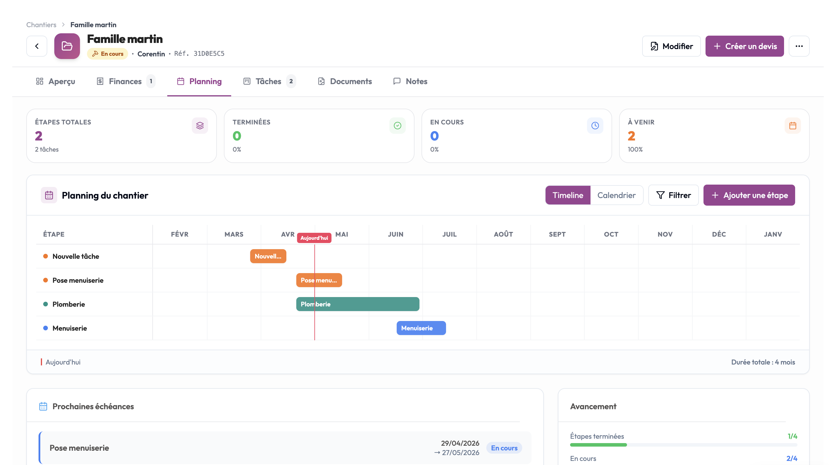Go to Chantiers breadcrumb link
The height and width of the screenshot is (465, 829).
click(41, 25)
